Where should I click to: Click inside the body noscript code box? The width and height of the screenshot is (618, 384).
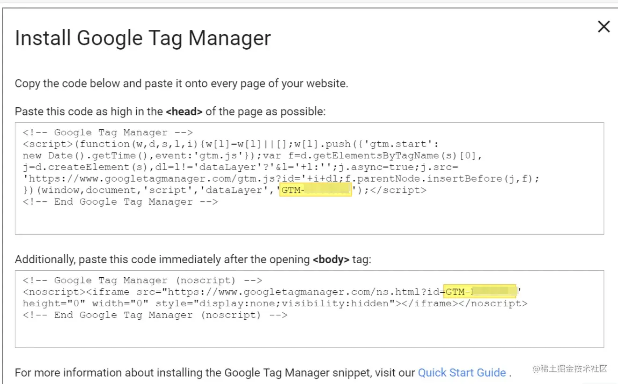[309, 309]
